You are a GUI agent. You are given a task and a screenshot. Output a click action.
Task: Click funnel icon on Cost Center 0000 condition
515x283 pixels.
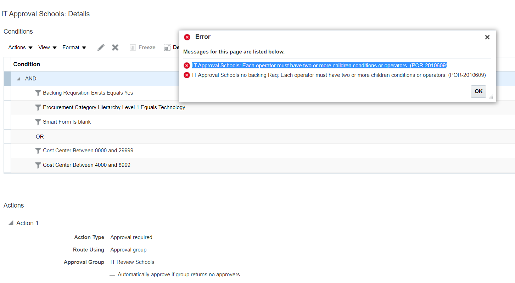[x=38, y=151]
